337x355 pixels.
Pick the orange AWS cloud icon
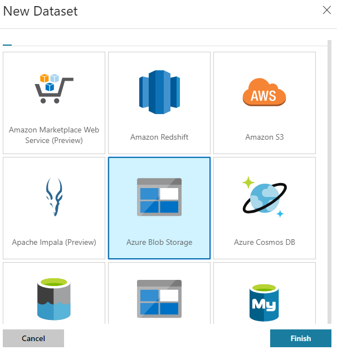[x=264, y=92]
